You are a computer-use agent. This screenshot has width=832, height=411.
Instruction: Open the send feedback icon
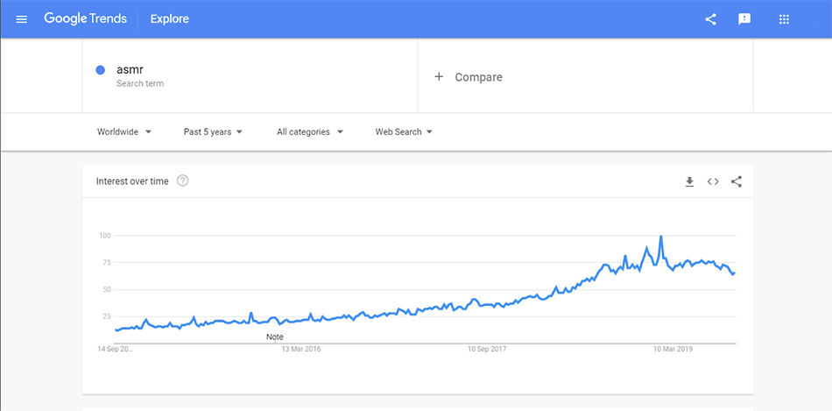(x=744, y=19)
